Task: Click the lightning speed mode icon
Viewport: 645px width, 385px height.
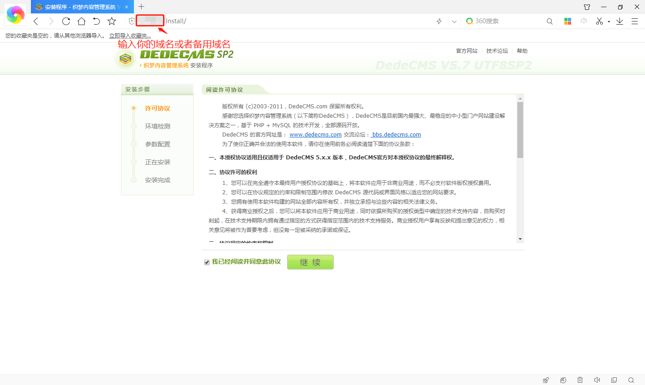Action: [439, 21]
